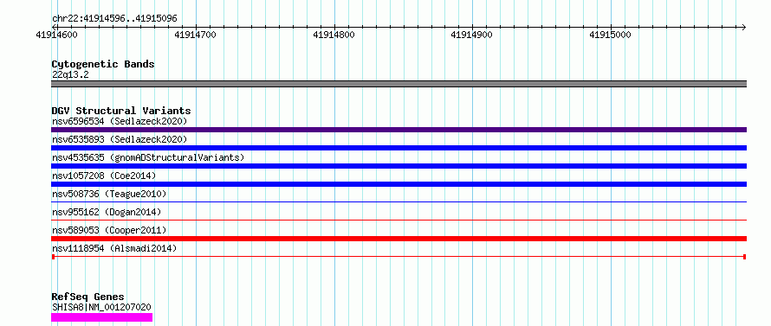Screen dimensions: 771x326
Task: Click the 41914900 ruler position label
Action: pyautogui.click(x=472, y=35)
